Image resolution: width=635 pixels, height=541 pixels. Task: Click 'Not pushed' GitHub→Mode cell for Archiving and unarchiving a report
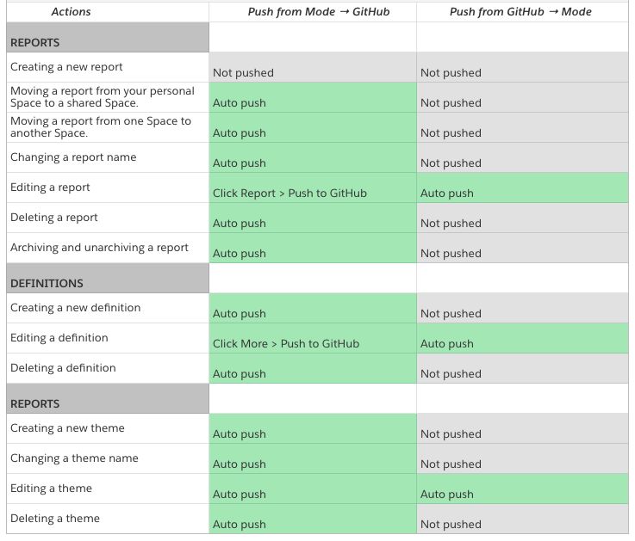(x=522, y=249)
